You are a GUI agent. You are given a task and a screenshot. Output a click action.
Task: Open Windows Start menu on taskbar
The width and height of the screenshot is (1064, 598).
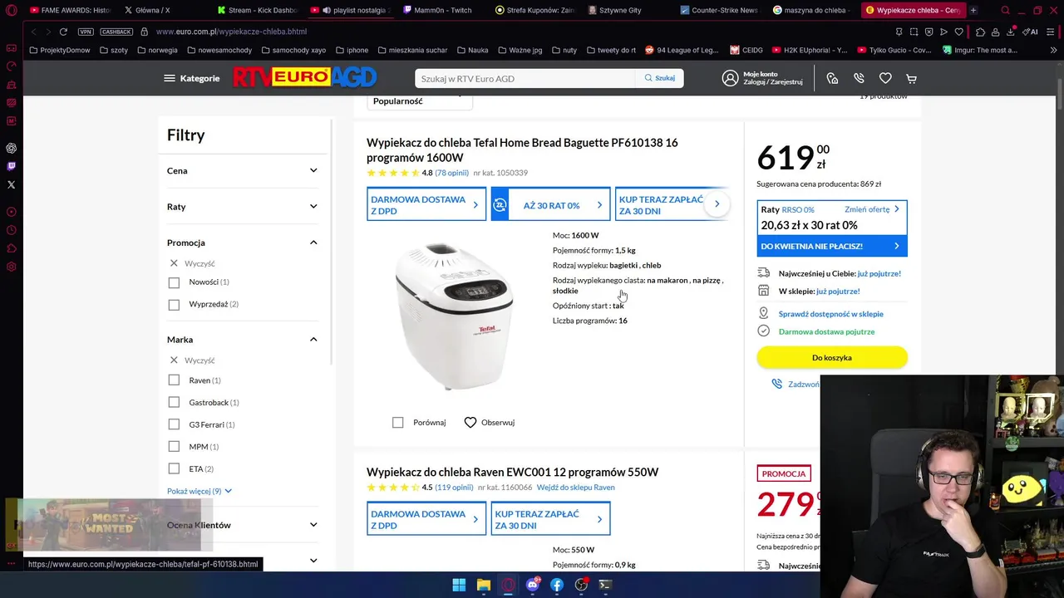pyautogui.click(x=459, y=585)
